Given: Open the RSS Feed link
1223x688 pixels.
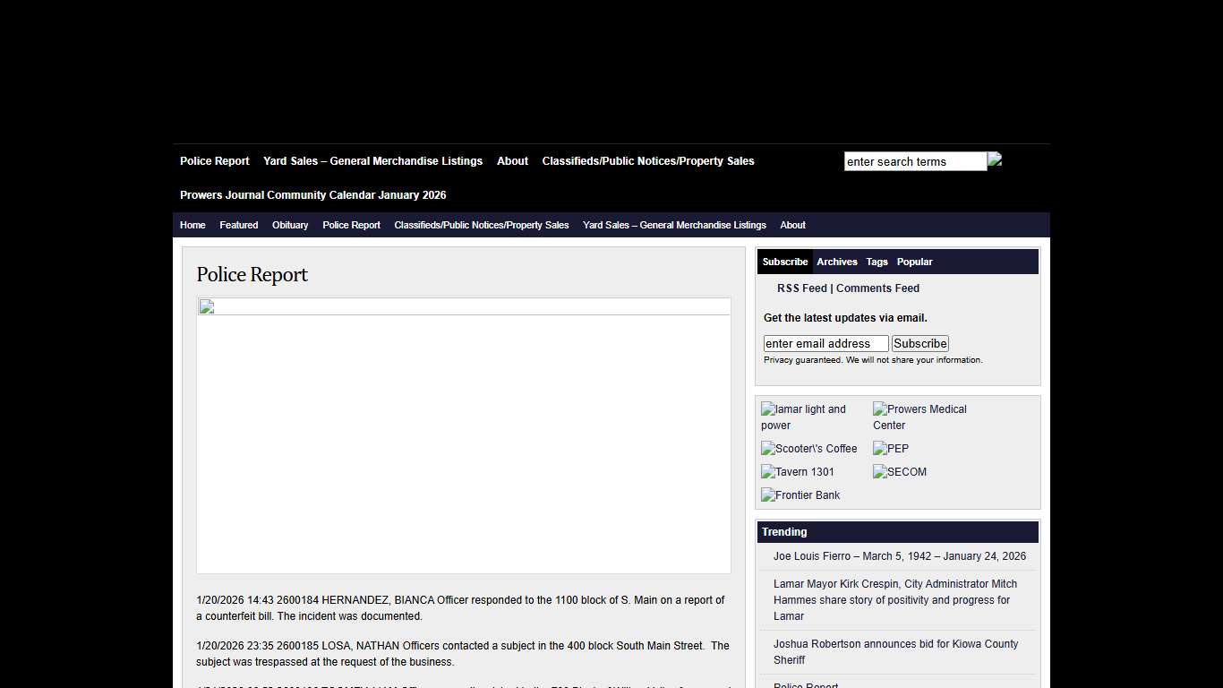Looking at the screenshot, I should tap(801, 288).
